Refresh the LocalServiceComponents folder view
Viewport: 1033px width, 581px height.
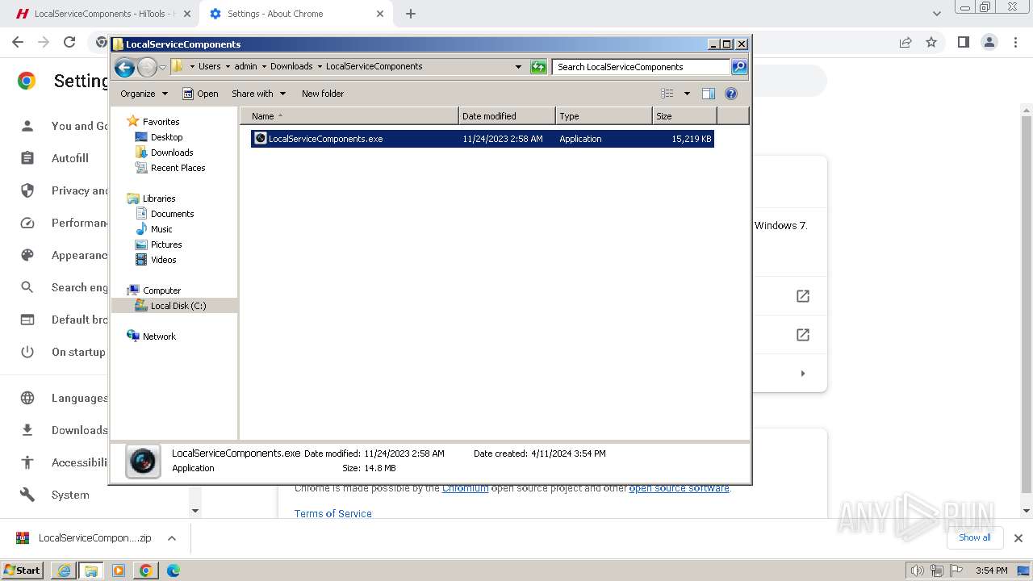pyautogui.click(x=538, y=67)
